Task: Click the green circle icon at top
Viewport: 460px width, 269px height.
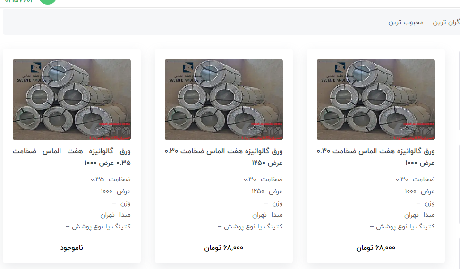Action: click(48, 2)
